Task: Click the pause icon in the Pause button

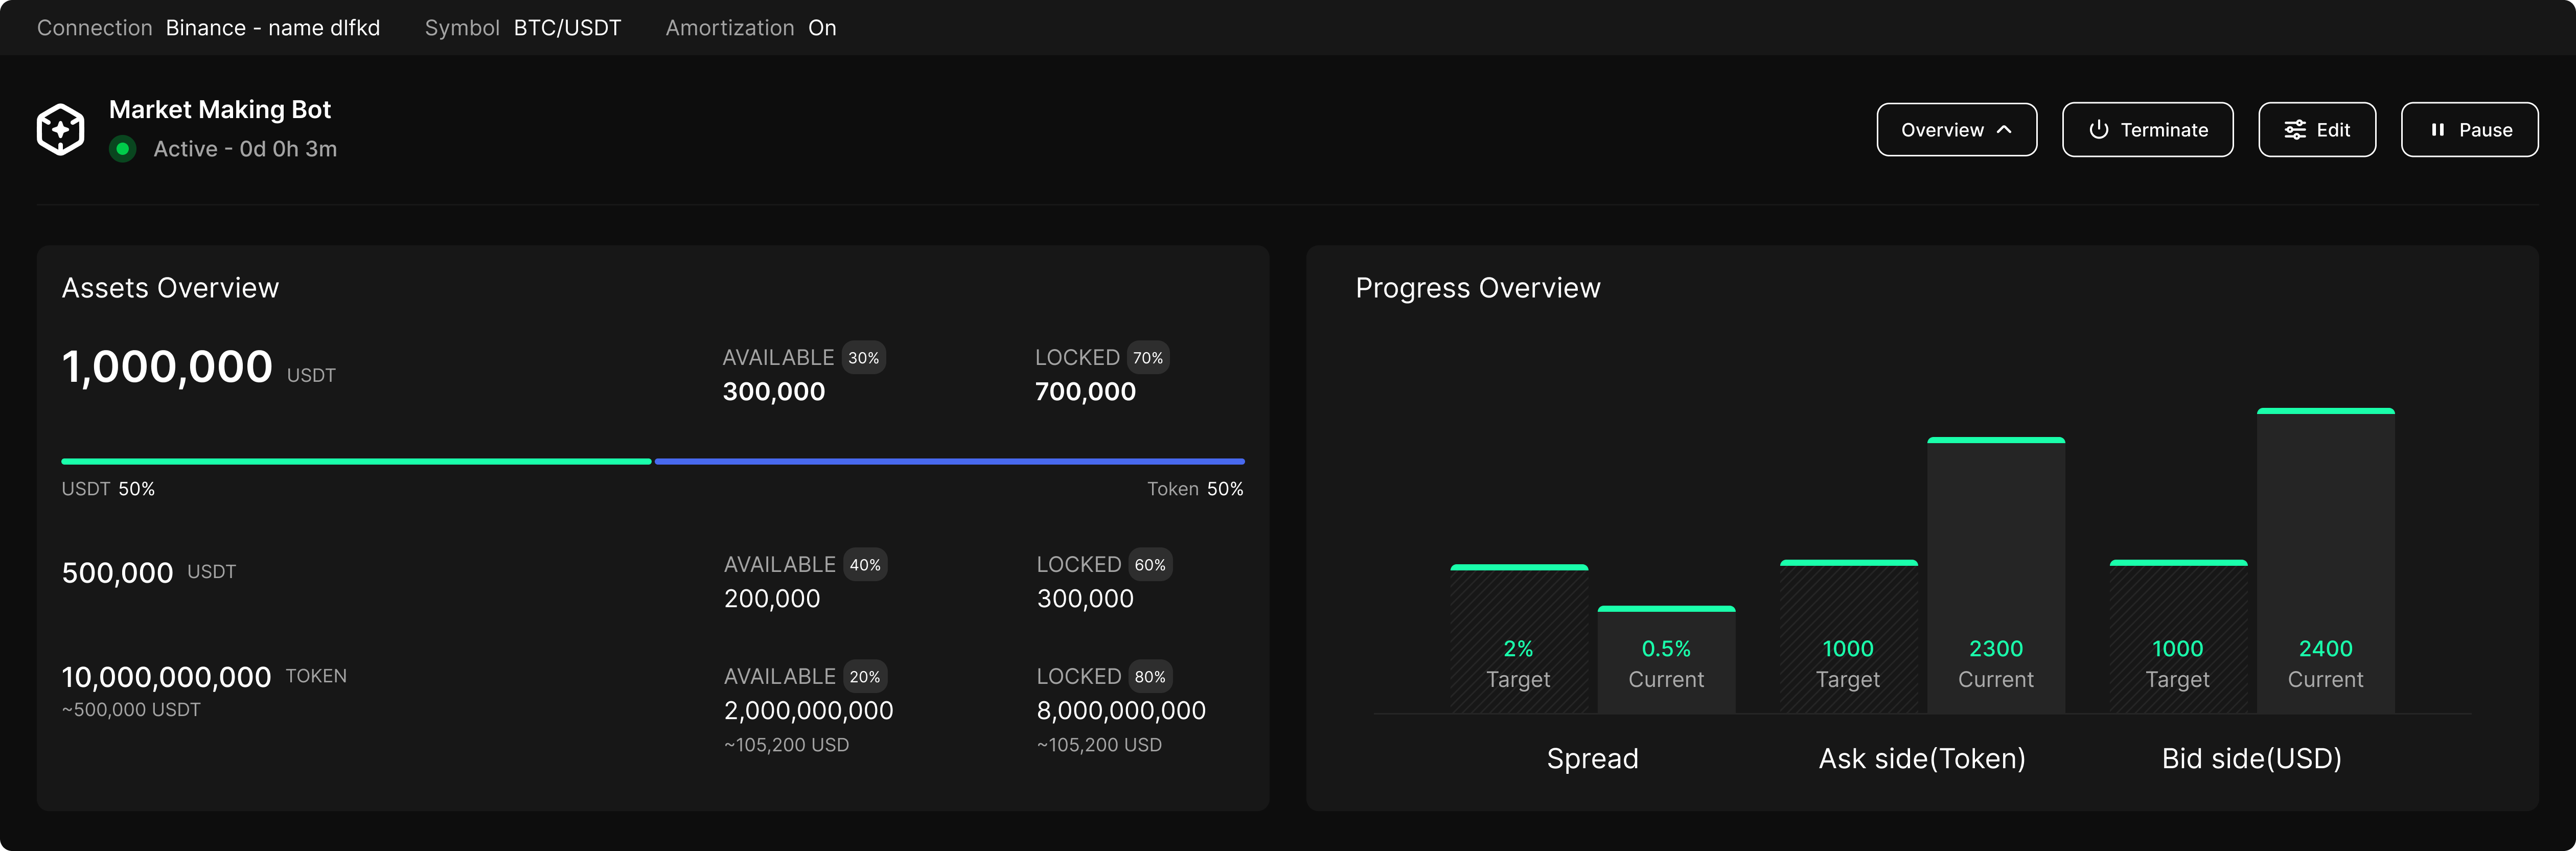Action: (2437, 129)
